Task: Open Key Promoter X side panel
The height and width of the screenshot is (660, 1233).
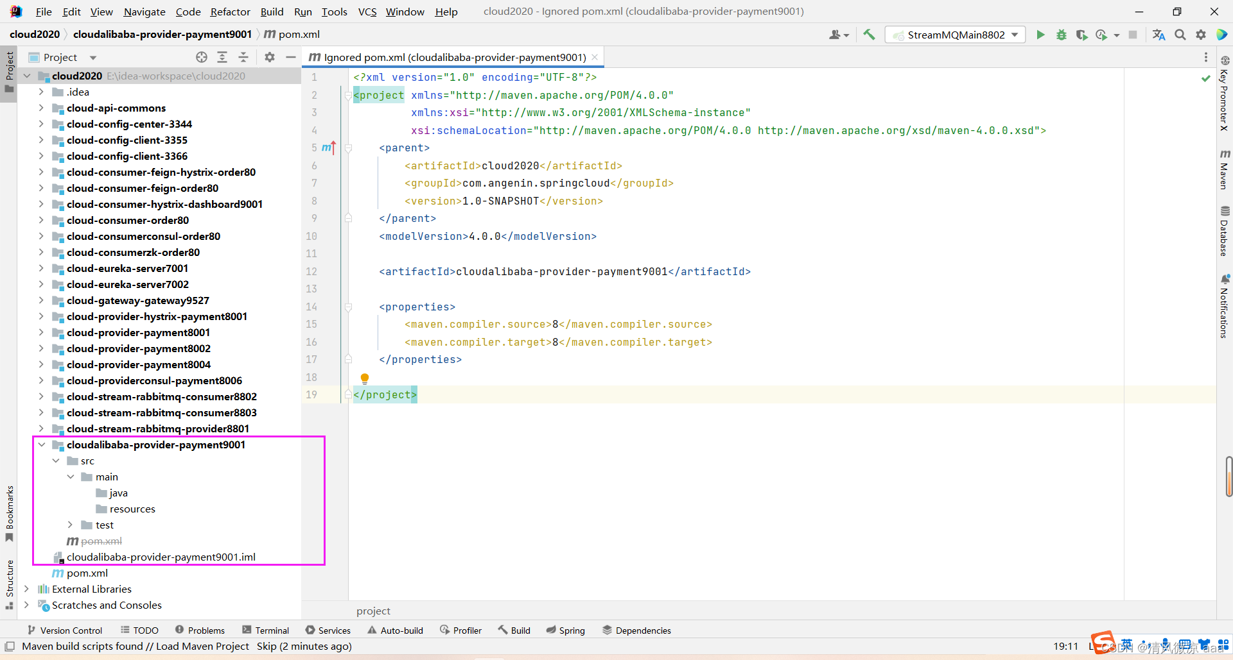Action: [x=1225, y=93]
